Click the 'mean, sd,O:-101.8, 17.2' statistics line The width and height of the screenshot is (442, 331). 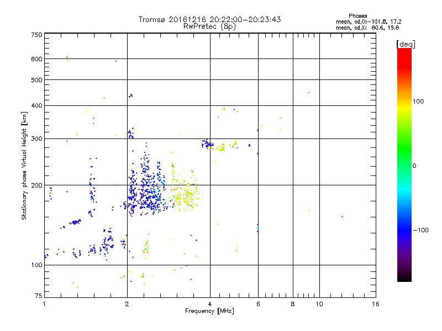[x=369, y=22]
